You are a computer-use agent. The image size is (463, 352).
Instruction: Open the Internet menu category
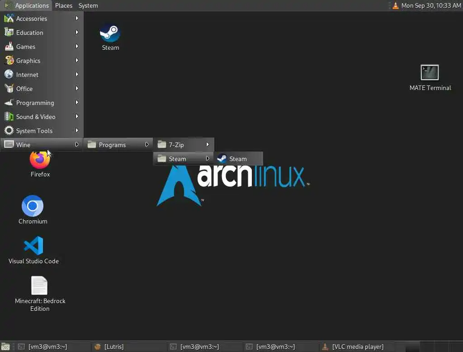coord(42,75)
